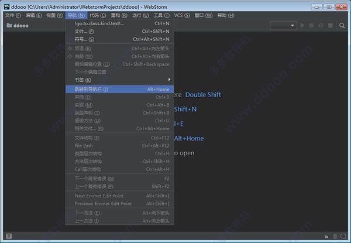This screenshot has height=243, width=351.
Task: Choose Call层次结构 menu entry
Action: 120,169
